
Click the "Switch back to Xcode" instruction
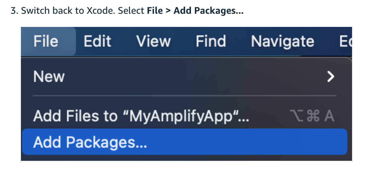(68, 11)
